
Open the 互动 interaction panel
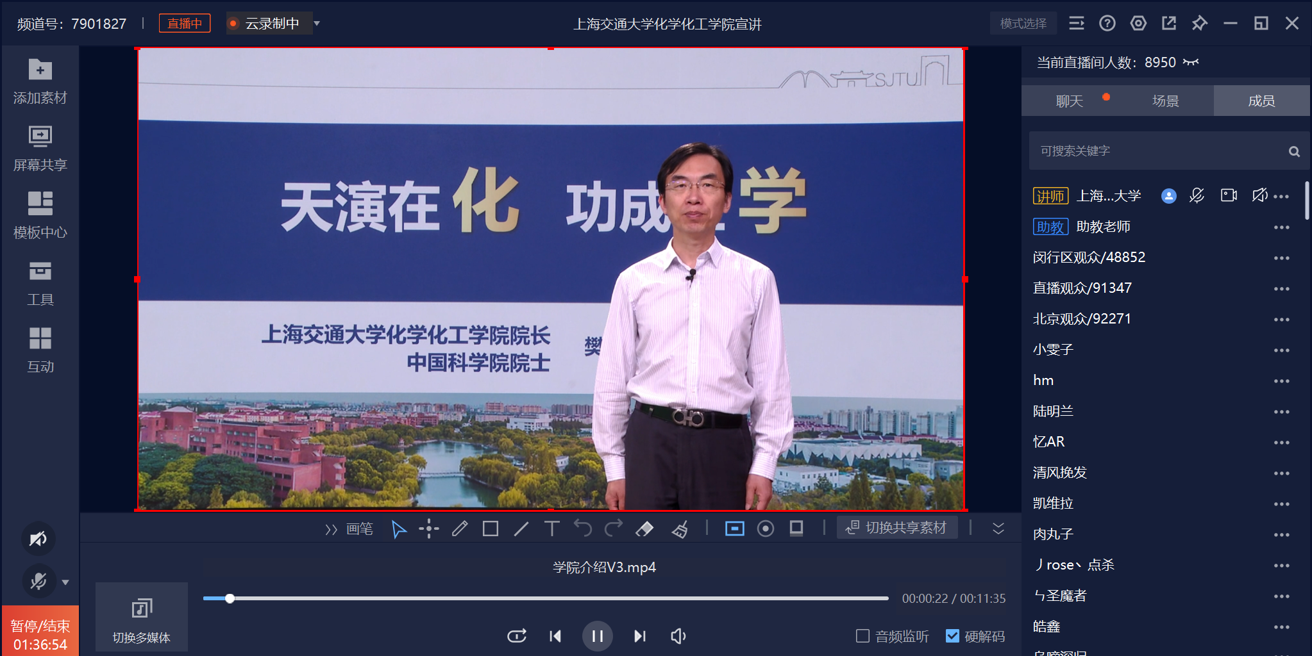click(40, 350)
